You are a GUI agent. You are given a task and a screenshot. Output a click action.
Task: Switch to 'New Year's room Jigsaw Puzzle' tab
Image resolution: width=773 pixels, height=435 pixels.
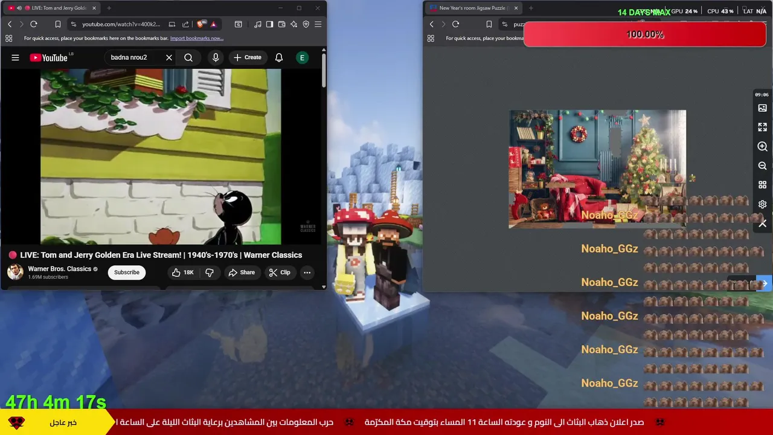[x=474, y=8]
